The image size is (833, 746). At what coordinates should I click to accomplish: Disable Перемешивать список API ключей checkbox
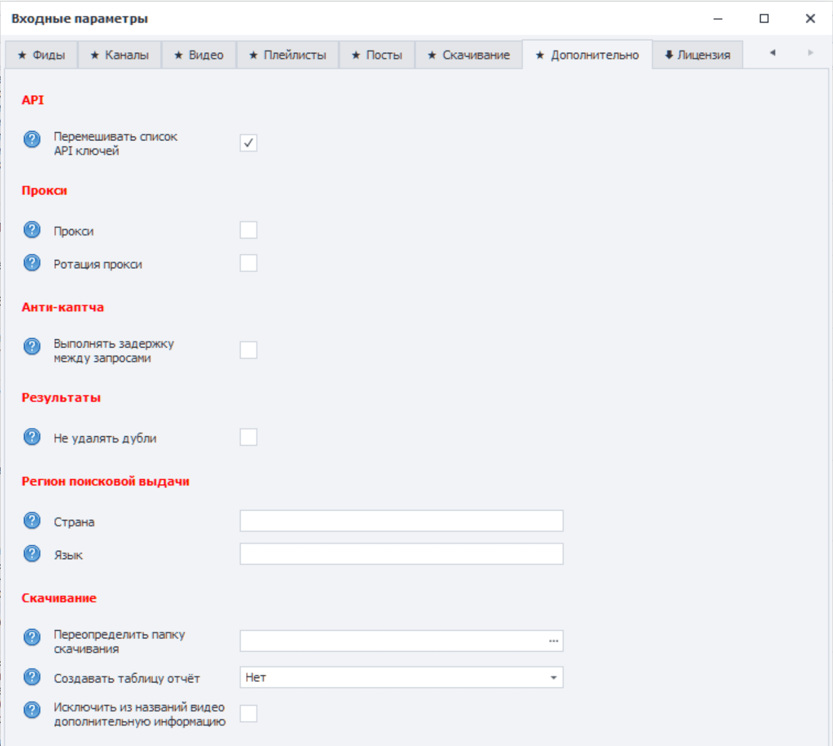[249, 143]
